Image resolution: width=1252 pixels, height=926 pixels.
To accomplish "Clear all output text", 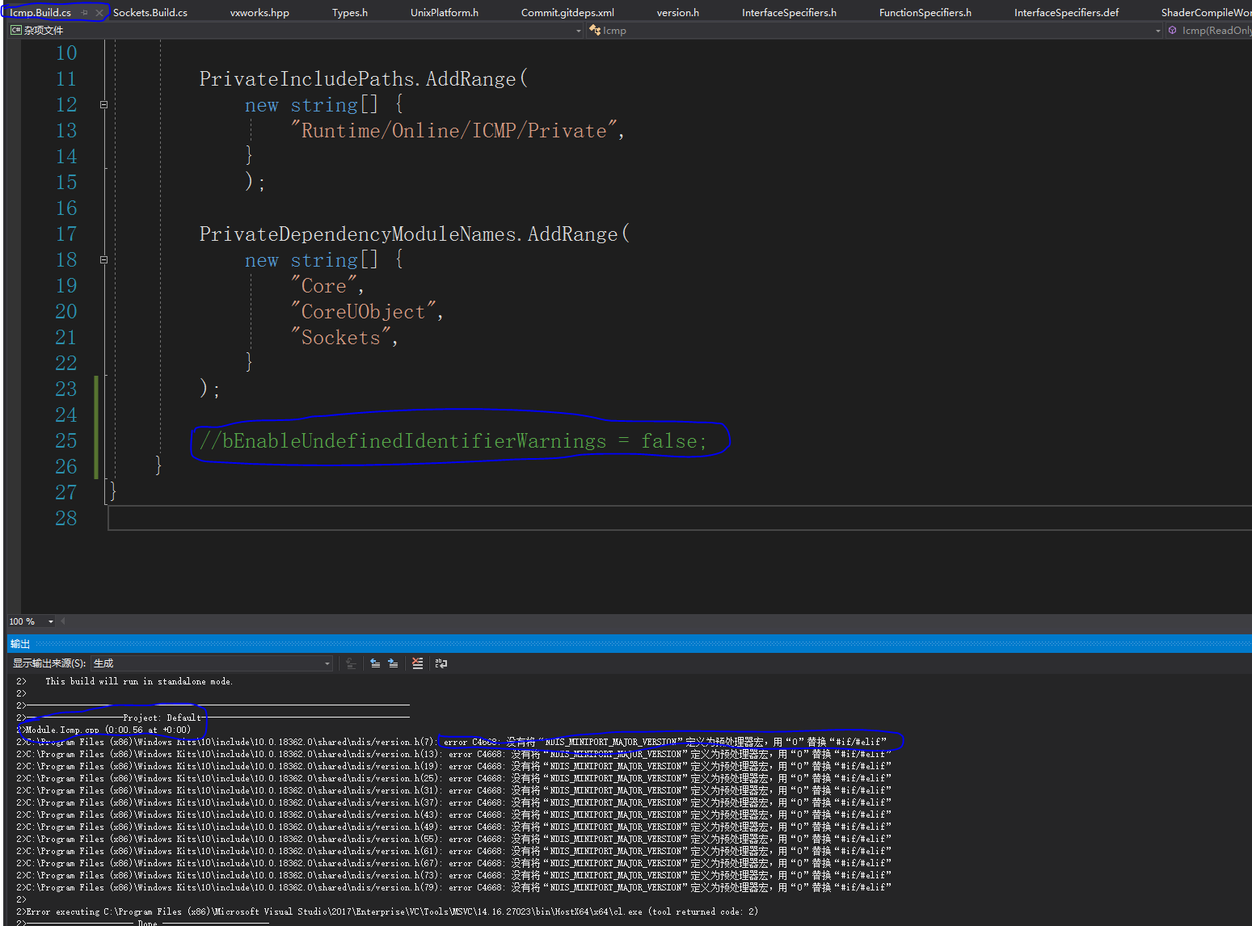I will tap(417, 663).
